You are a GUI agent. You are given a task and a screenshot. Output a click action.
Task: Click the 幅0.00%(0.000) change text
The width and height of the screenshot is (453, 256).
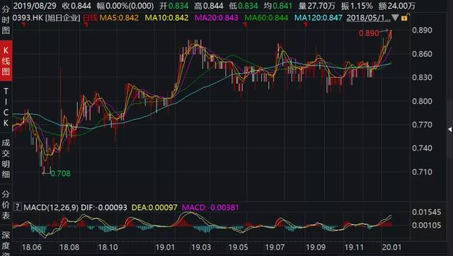coord(125,6)
